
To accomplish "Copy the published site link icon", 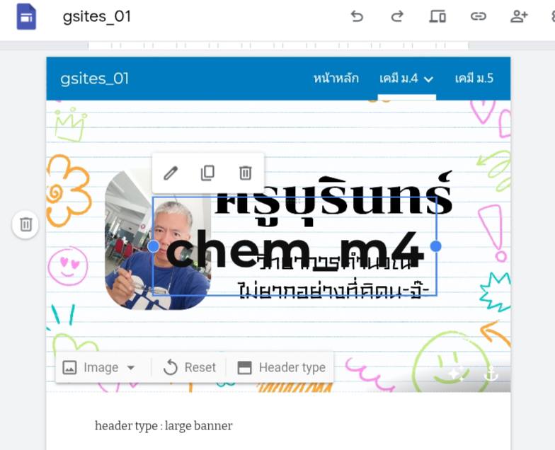I will 479,16.
